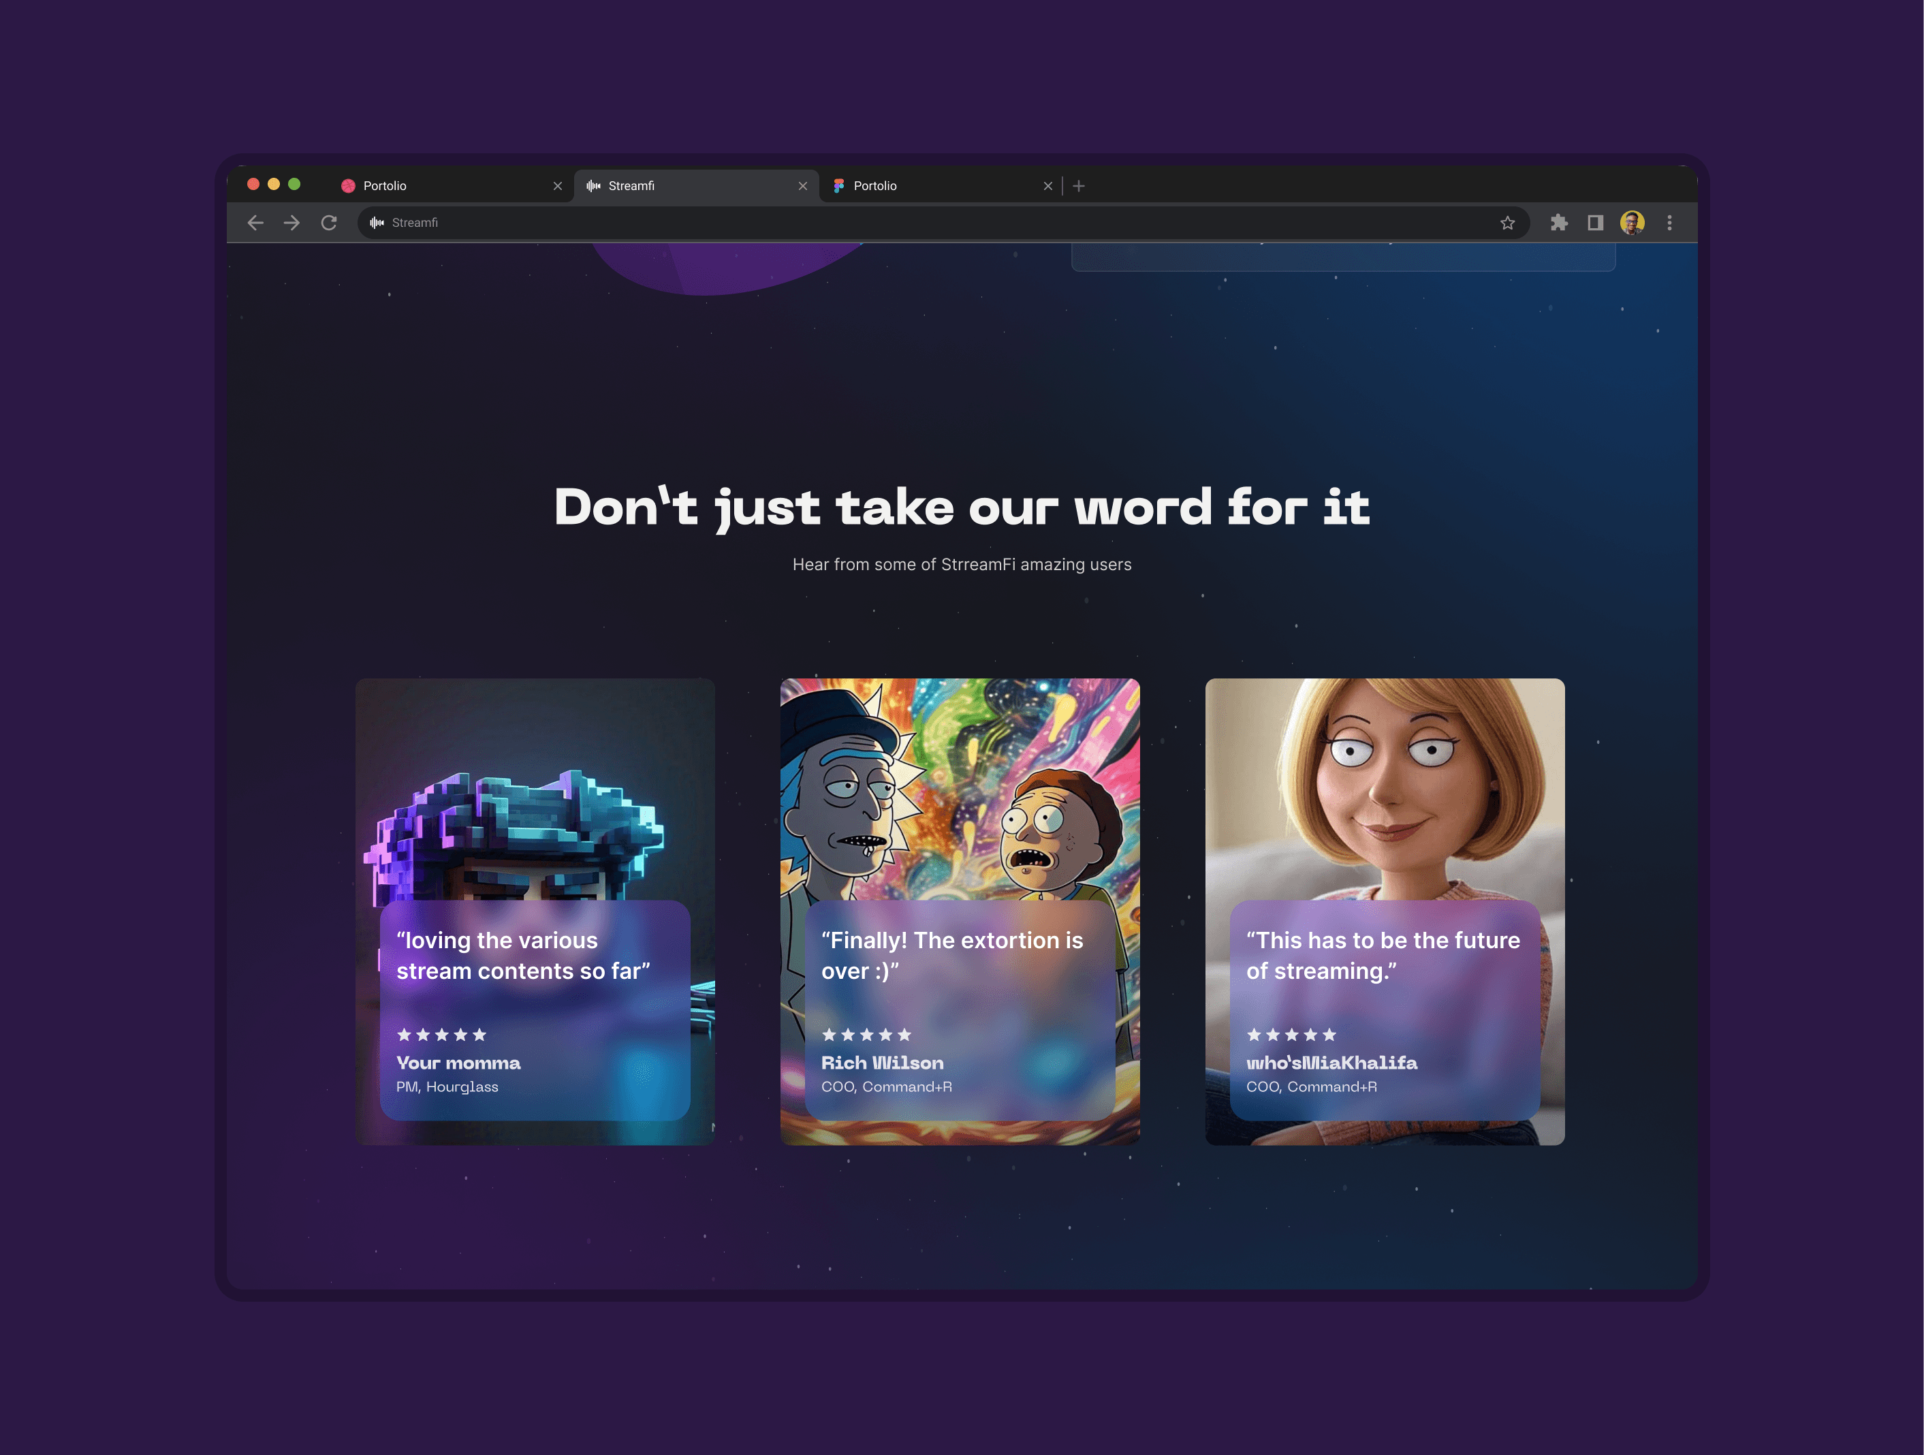1924x1455 pixels.
Task: Click the "loving the various stream contents so far" quote
Action: pyautogui.click(x=524, y=956)
